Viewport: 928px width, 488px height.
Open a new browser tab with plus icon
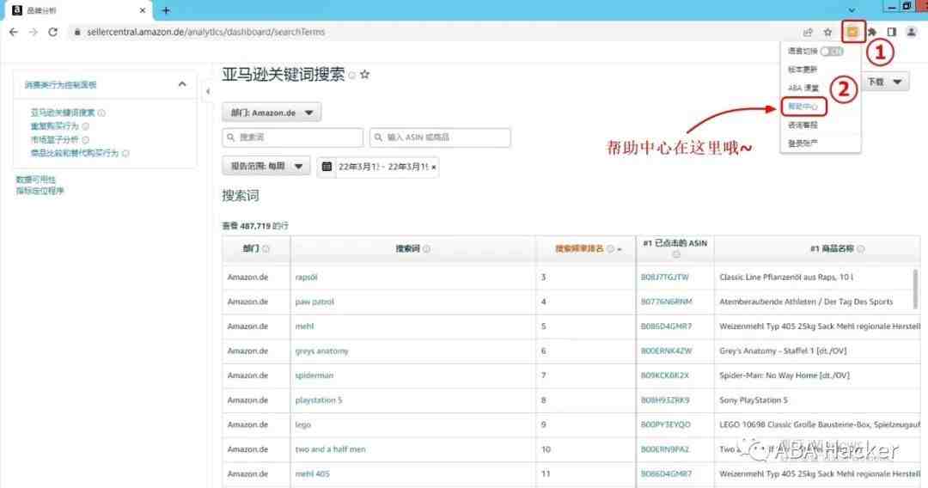[166, 10]
